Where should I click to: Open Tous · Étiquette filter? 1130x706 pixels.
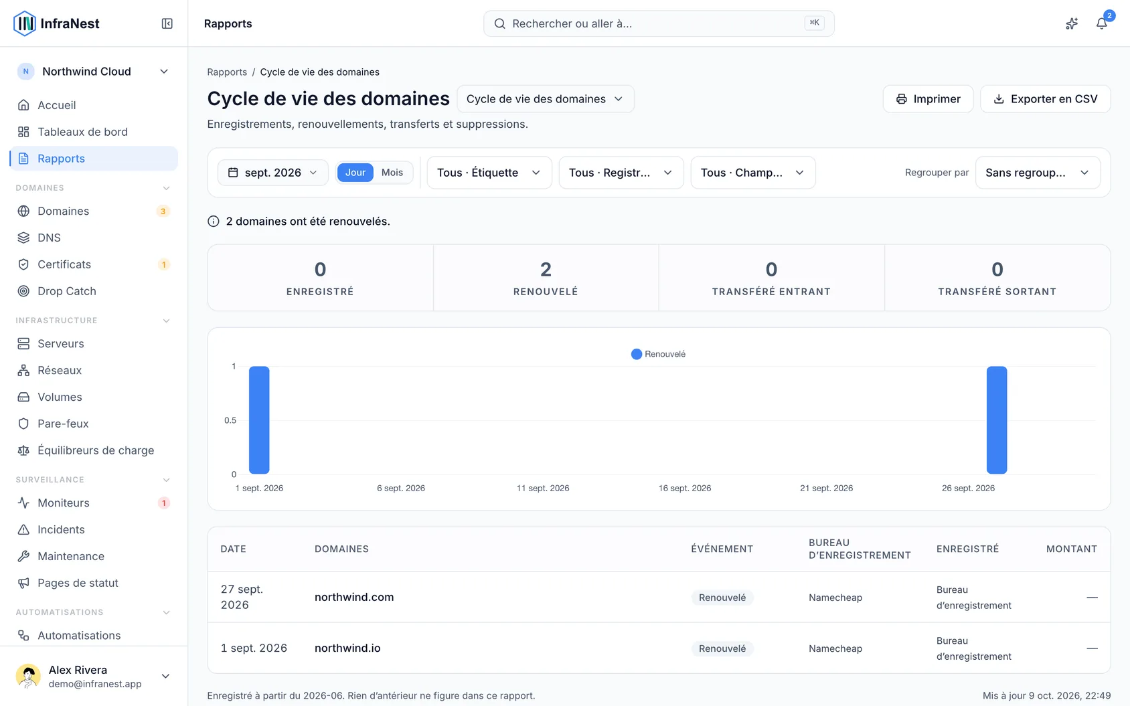coord(489,173)
